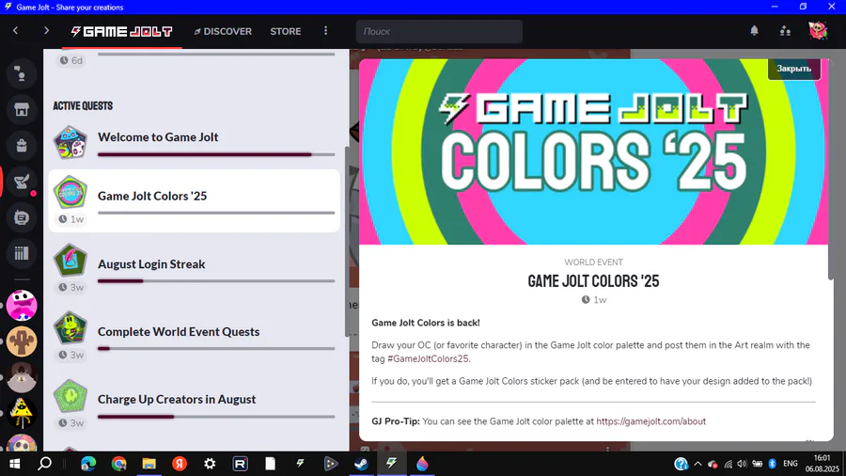Image resolution: width=846 pixels, height=476 pixels.
Task: Show hidden system tray icons
Action: coord(697,464)
